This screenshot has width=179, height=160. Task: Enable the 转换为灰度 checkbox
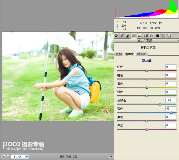[139, 47]
